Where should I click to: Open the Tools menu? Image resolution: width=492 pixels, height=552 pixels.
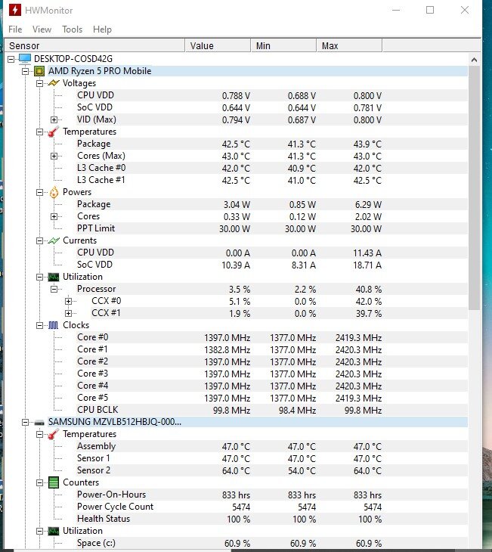click(72, 29)
